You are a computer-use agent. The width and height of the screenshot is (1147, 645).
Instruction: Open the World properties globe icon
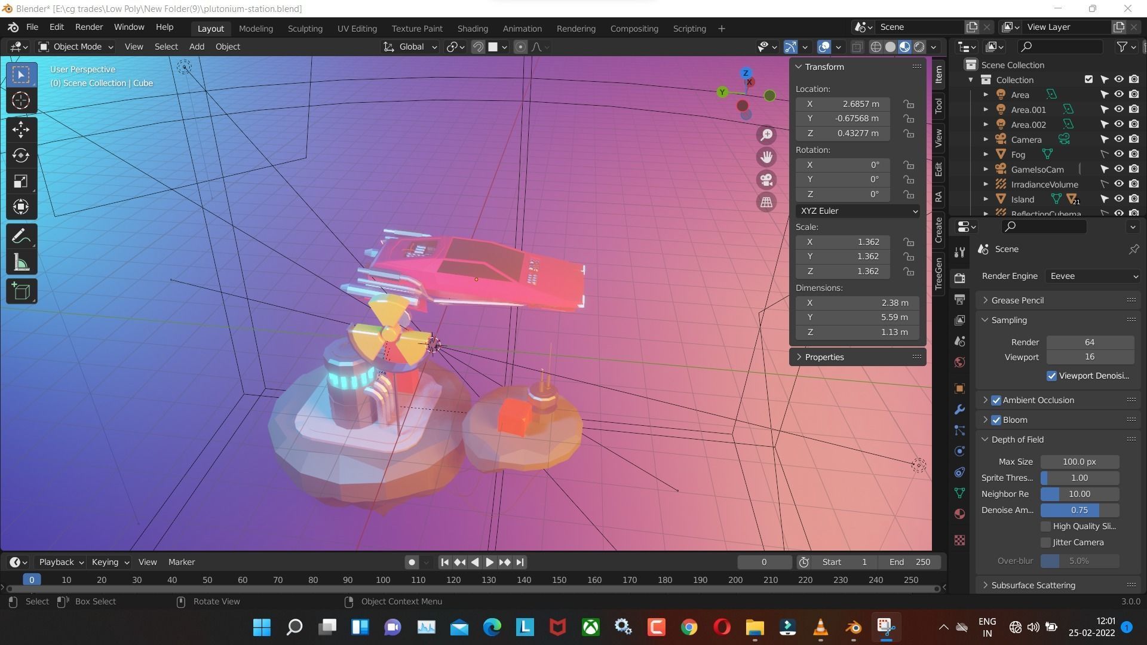(959, 363)
